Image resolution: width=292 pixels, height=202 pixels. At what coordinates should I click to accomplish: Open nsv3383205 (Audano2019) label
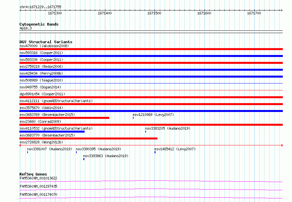click(168, 128)
